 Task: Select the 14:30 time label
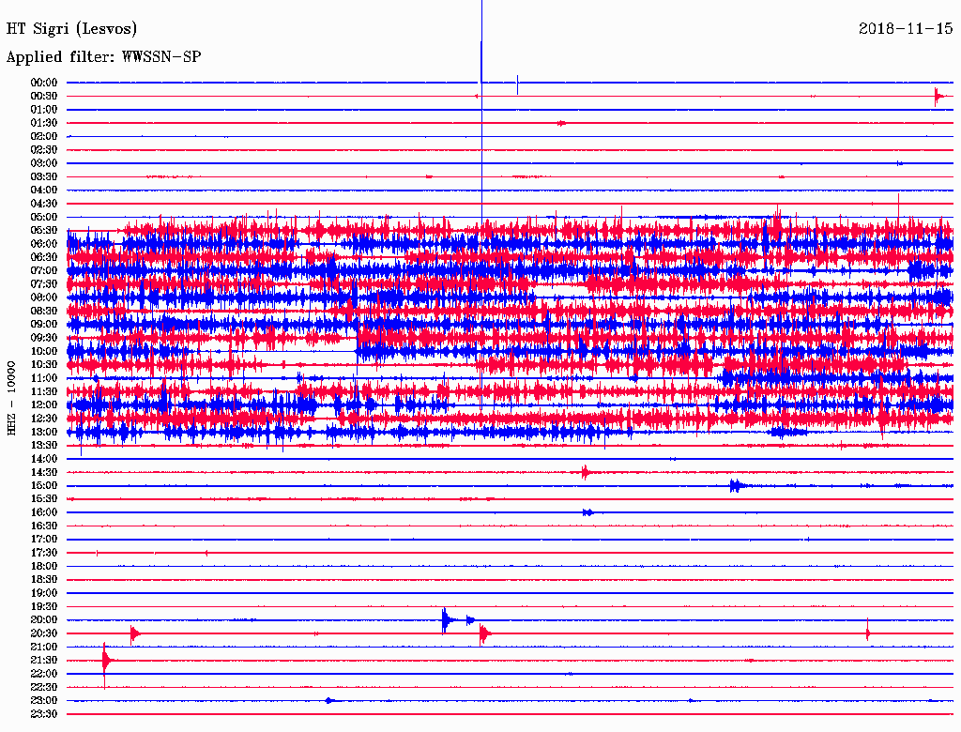click(44, 473)
